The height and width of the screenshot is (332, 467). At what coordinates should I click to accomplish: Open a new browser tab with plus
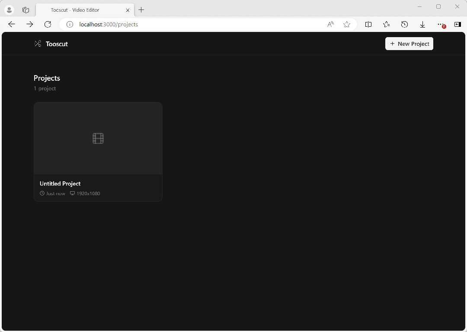point(141,10)
